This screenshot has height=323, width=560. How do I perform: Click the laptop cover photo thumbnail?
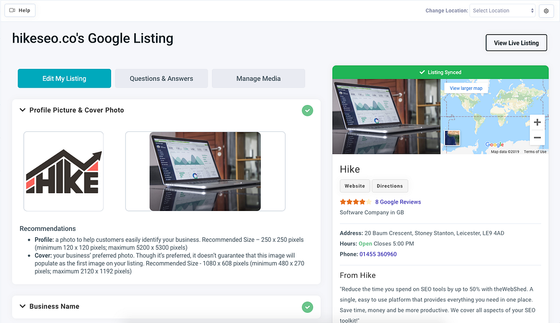[x=205, y=172]
